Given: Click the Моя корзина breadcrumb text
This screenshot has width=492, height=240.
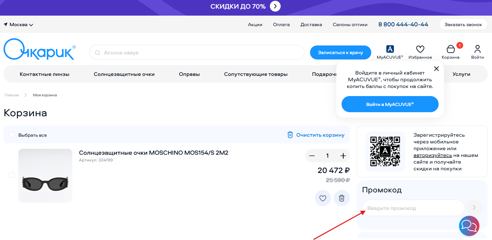Looking at the screenshot, I should [x=45, y=95].
